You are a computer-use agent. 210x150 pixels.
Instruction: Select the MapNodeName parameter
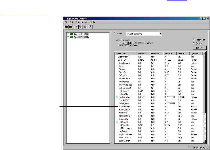[125, 135]
